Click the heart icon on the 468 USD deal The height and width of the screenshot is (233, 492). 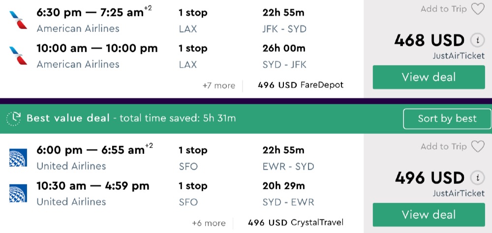477,9
